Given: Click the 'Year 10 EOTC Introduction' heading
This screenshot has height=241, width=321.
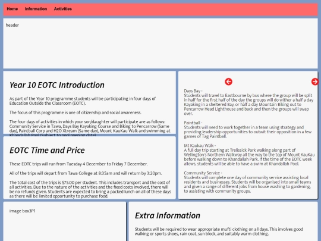Looking at the screenshot, I should (x=57, y=85).
